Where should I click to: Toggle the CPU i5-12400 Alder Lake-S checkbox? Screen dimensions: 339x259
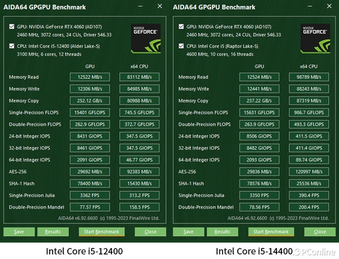pos(12,46)
